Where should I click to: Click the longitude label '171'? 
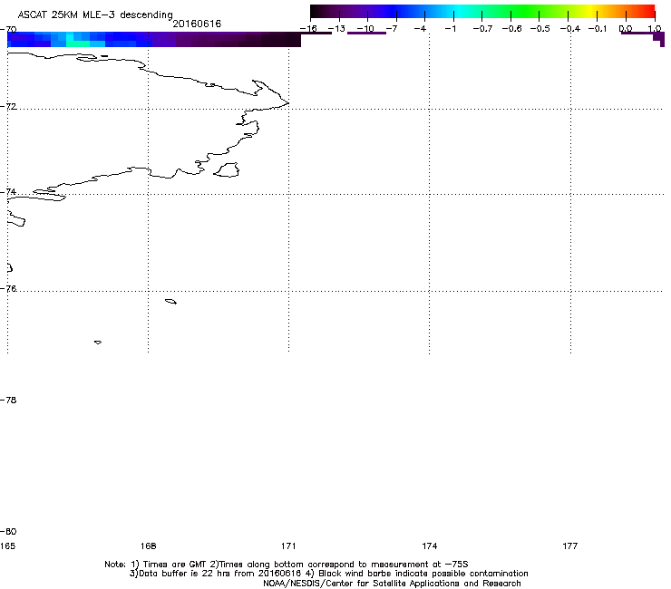click(x=288, y=546)
